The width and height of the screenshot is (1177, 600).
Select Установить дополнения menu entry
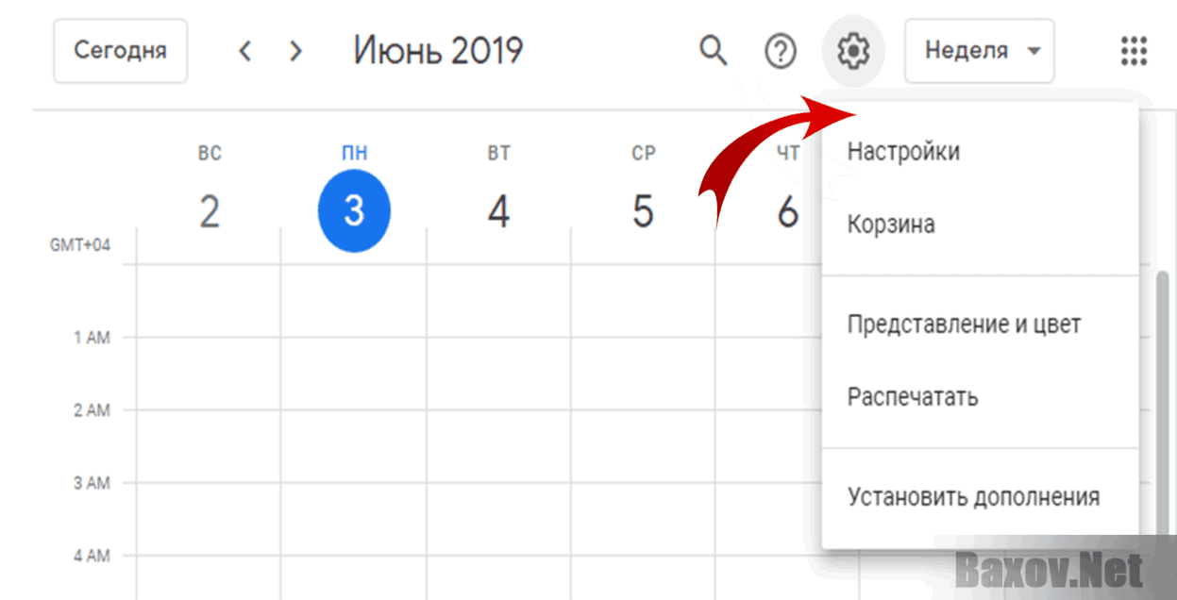(976, 495)
